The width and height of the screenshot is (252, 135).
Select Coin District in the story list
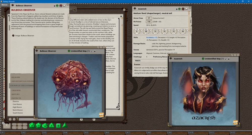coord(17,104)
